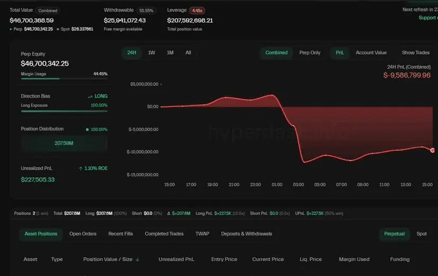Click the Next refresh countdown text
Screen dimensions: 438x276
point(420,9)
